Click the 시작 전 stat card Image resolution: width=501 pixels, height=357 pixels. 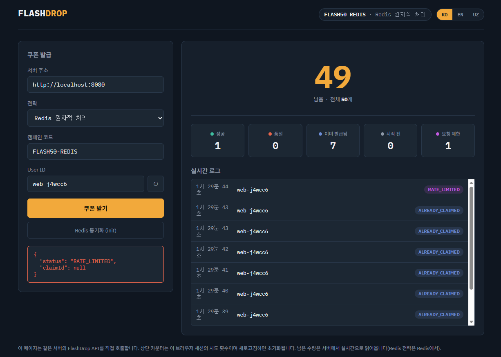[x=390, y=141]
